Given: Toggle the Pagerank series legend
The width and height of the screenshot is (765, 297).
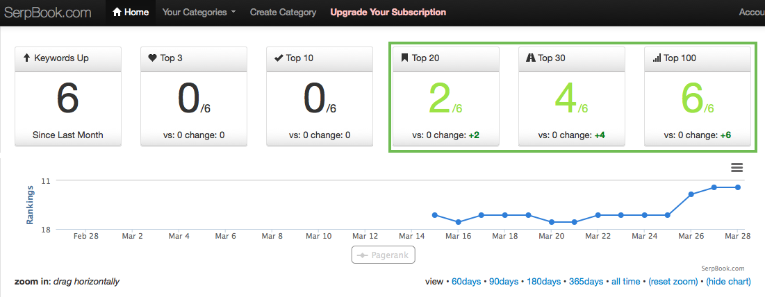Looking at the screenshot, I should [x=383, y=255].
